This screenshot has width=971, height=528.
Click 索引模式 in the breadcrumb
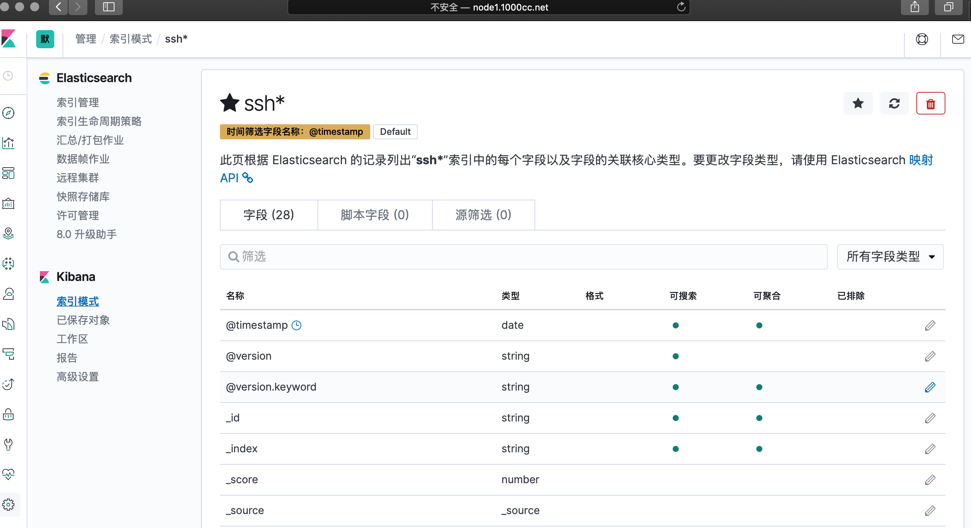(x=130, y=39)
